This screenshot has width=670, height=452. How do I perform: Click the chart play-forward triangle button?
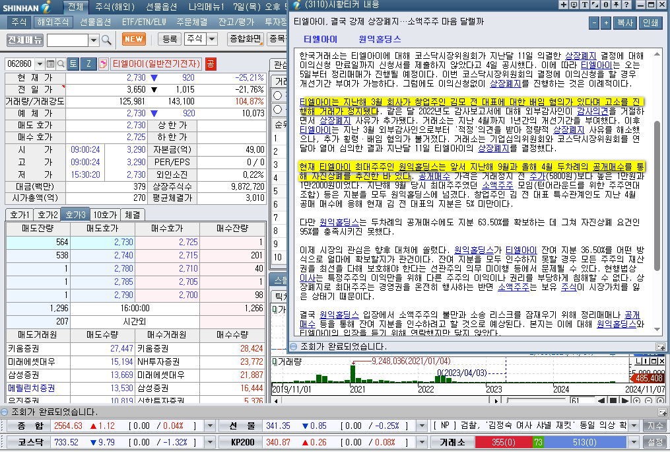pos(624,400)
